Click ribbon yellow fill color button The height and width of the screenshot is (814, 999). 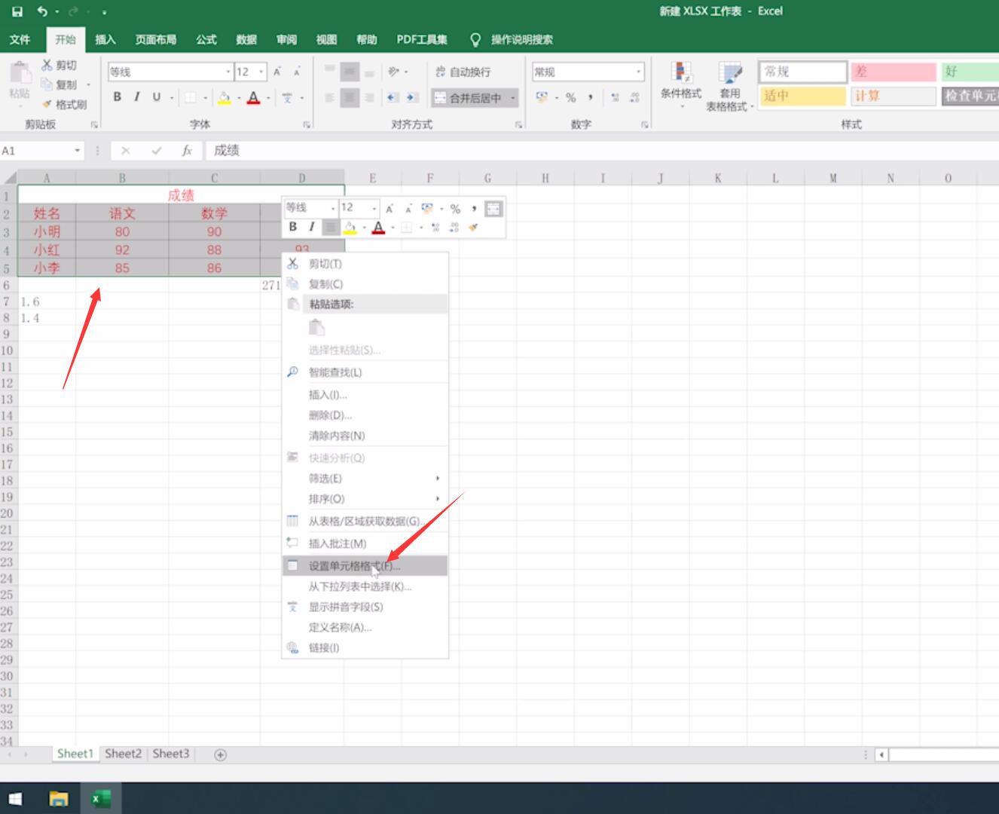tap(225, 97)
